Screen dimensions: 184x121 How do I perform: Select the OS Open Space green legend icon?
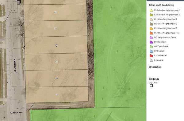pyautogui.click(x=151, y=46)
